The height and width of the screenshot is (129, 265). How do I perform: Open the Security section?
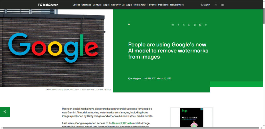click(x=116, y=5)
